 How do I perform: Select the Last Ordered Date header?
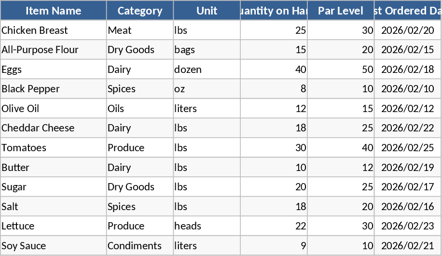408,11
